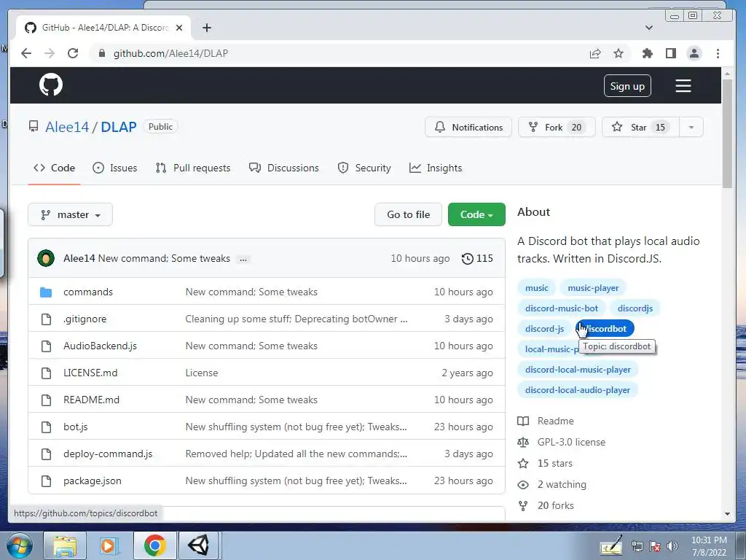Open the Chrome profile avatar

point(694,53)
